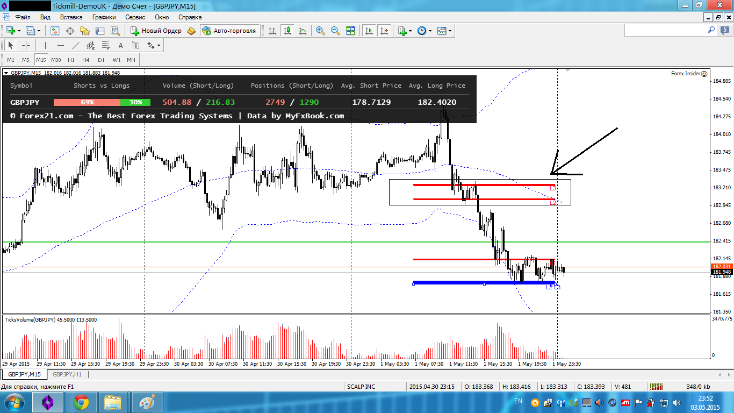The height and width of the screenshot is (413, 734).
Task: Switch chart to candlesticks type
Action: (287, 31)
